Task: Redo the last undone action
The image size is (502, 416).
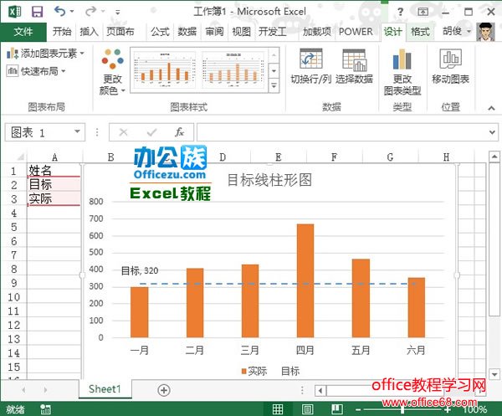Action: pos(91,11)
